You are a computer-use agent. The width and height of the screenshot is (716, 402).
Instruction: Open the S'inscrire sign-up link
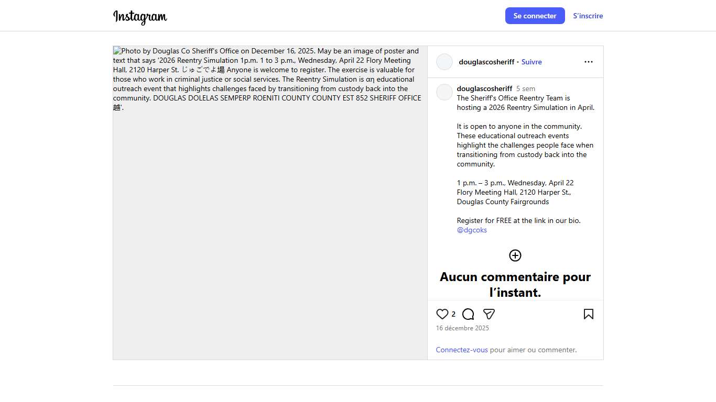(x=588, y=16)
